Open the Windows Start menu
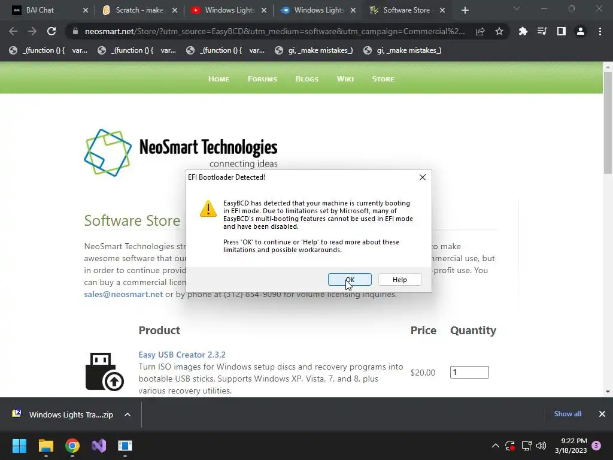Image resolution: width=613 pixels, height=460 pixels. pos(19,446)
